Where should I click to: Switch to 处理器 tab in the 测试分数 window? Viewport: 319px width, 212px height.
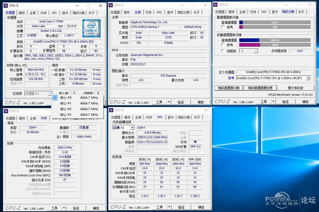coord(220,12)
